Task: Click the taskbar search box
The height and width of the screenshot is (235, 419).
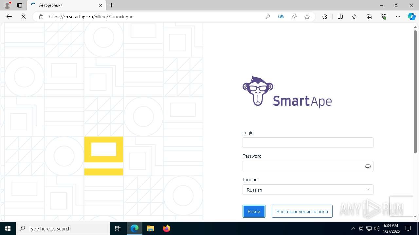Action: click(63, 228)
